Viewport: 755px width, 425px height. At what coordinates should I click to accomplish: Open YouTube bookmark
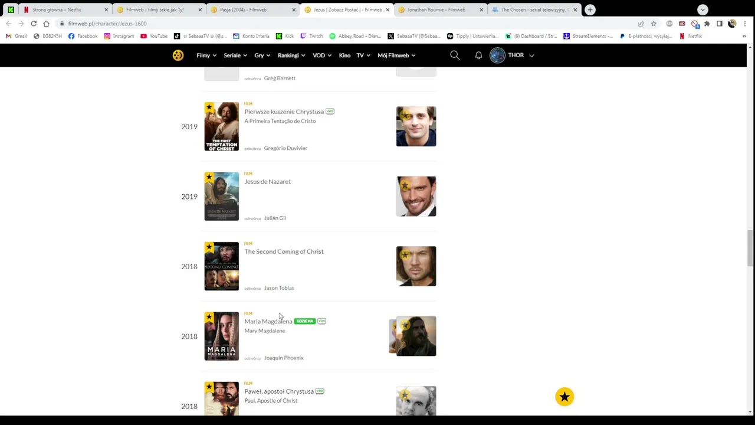[154, 36]
